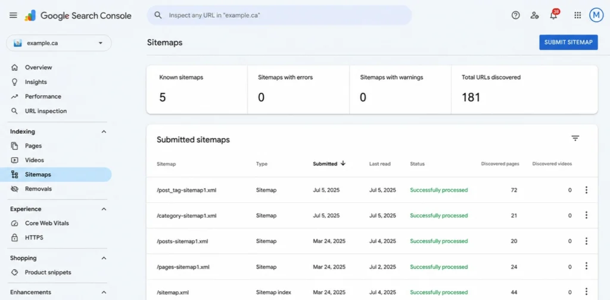Click the filter rows icon
The image size is (610, 300).
coord(575,138)
